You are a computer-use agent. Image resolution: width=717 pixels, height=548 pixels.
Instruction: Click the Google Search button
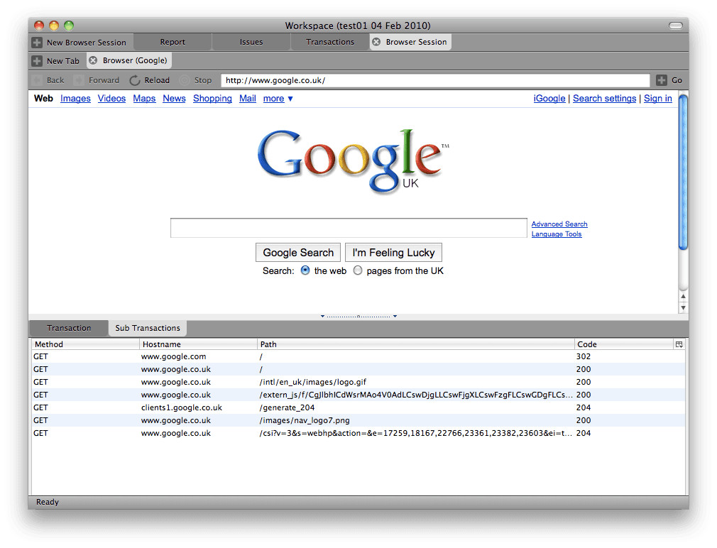[298, 252]
